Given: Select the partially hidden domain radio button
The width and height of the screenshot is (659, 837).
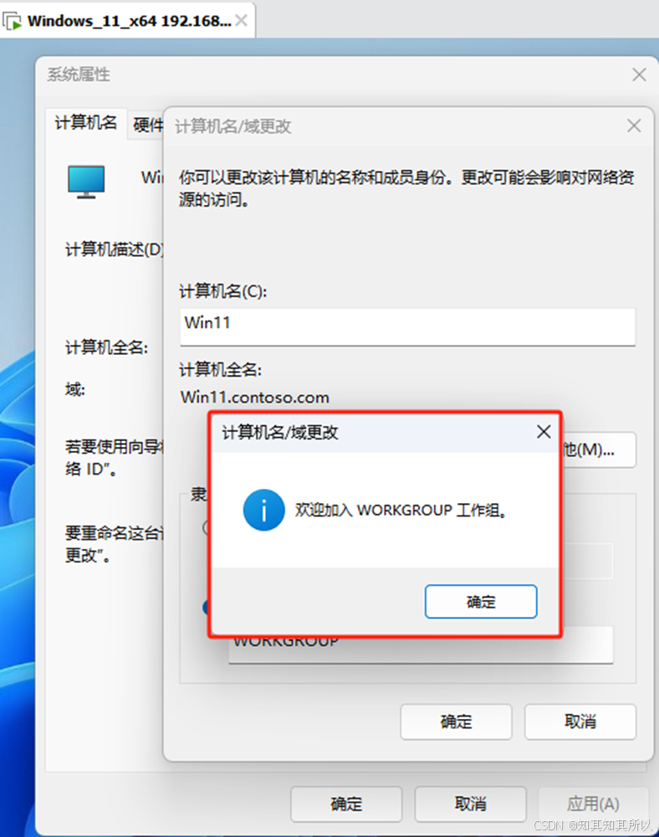Looking at the screenshot, I should (x=206, y=528).
